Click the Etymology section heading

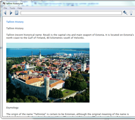coord(12,108)
